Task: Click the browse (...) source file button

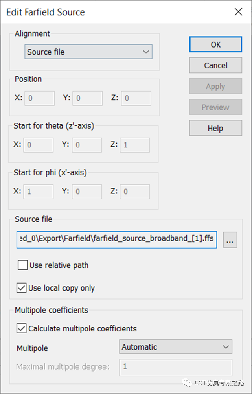Action: 230,240
